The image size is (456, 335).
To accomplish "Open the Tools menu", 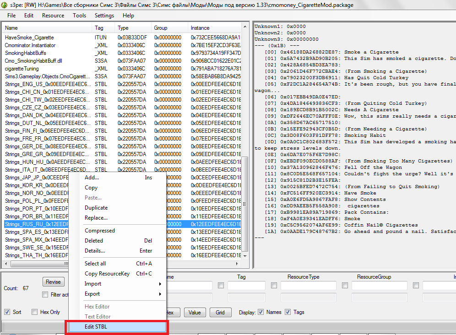I will (x=79, y=15).
